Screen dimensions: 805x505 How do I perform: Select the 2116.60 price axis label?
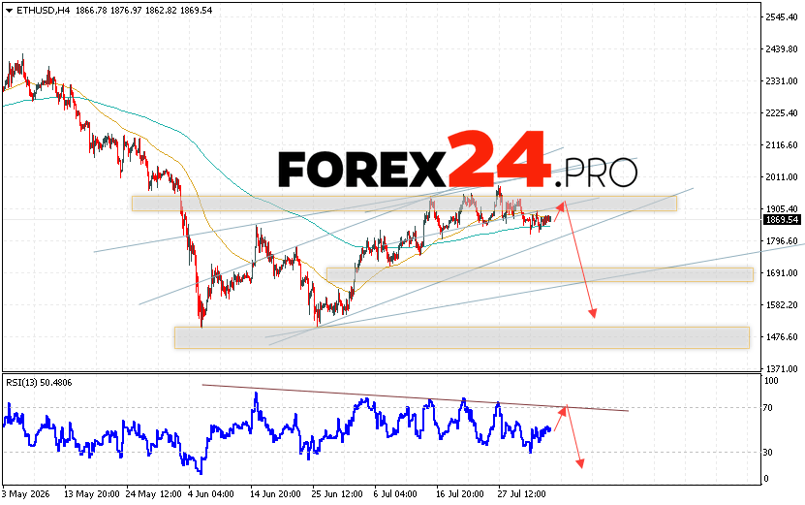pyautogui.click(x=782, y=145)
